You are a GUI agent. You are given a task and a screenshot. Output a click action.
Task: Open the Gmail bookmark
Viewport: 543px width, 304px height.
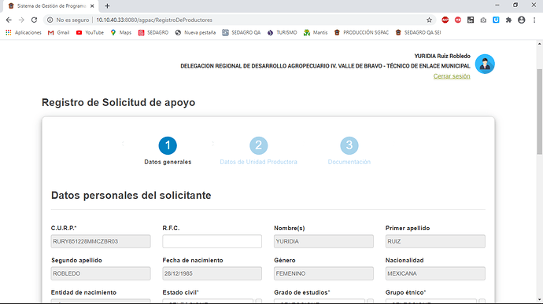pyautogui.click(x=58, y=32)
